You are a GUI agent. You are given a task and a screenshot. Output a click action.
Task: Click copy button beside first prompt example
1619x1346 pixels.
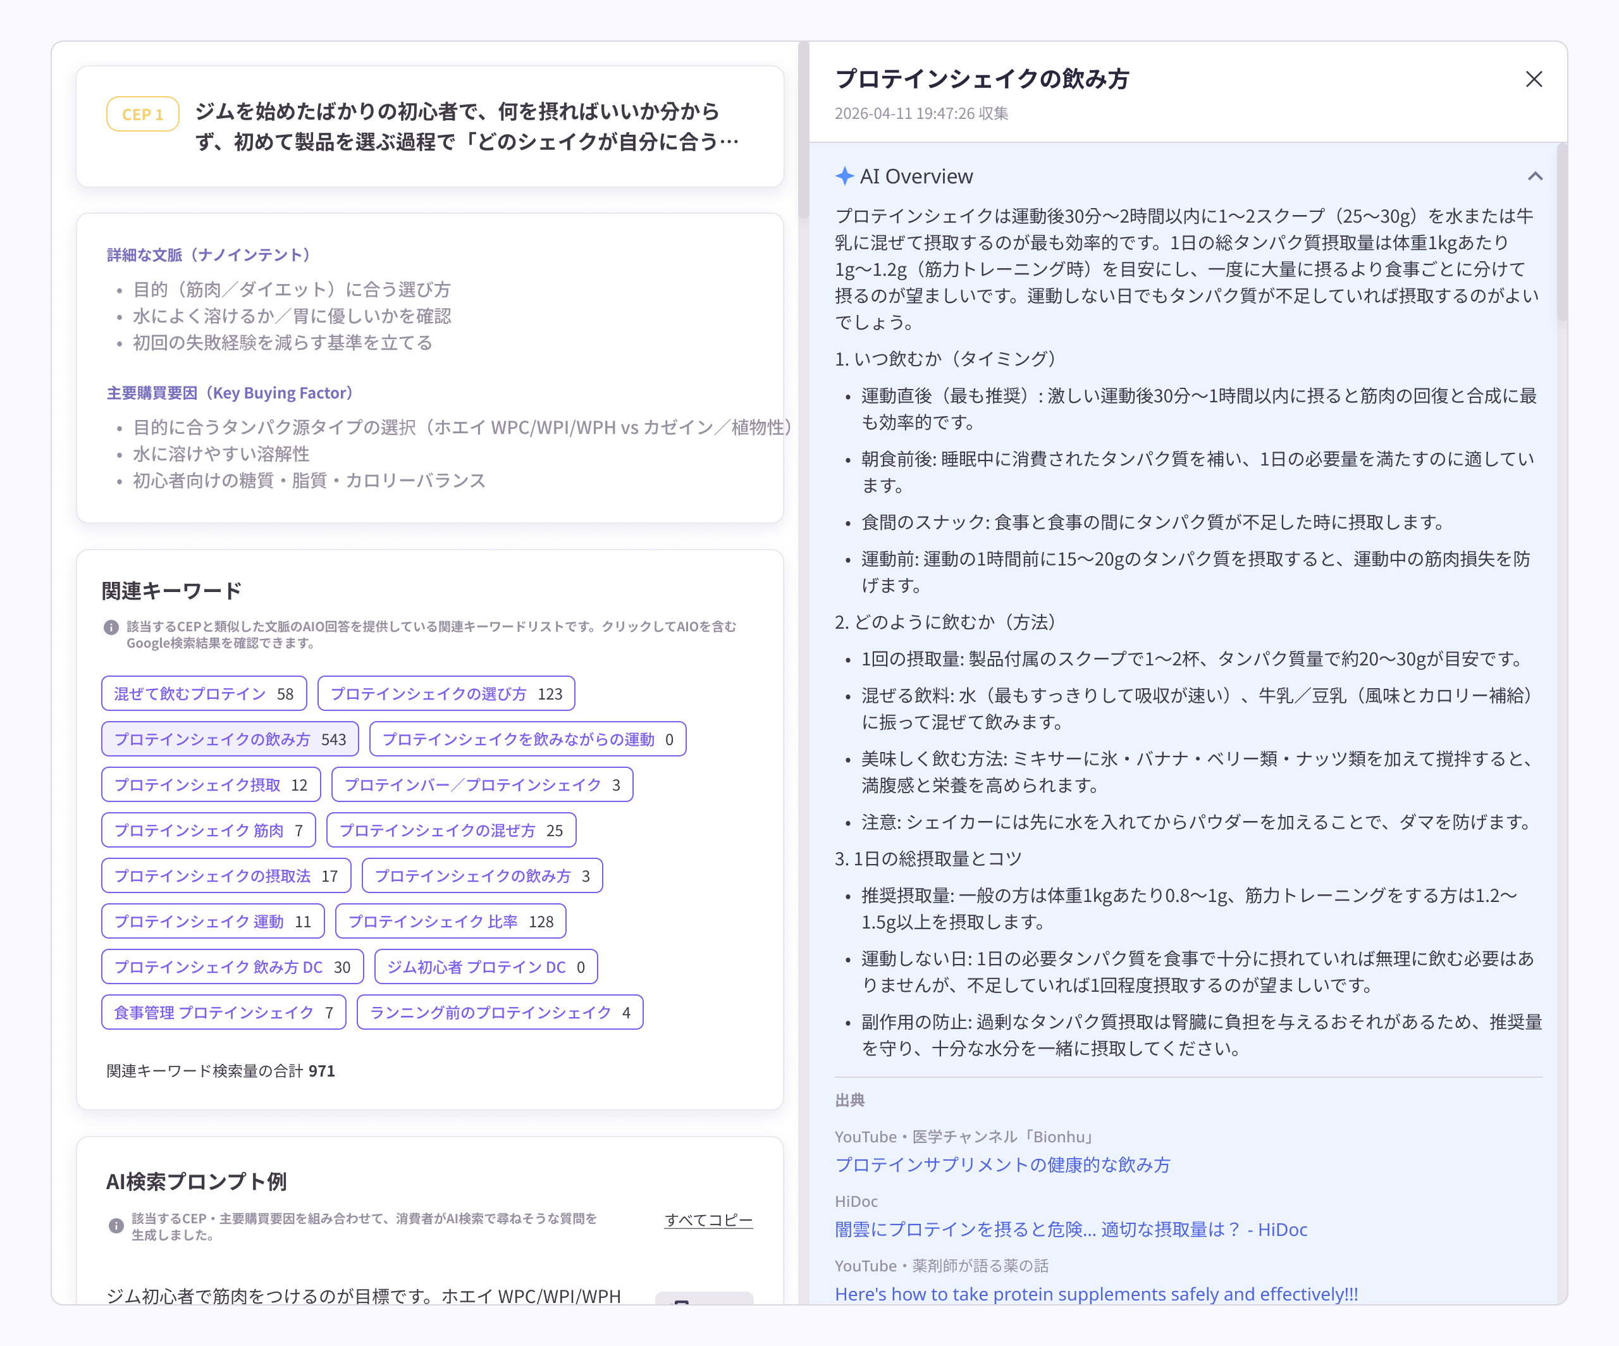704,1298
